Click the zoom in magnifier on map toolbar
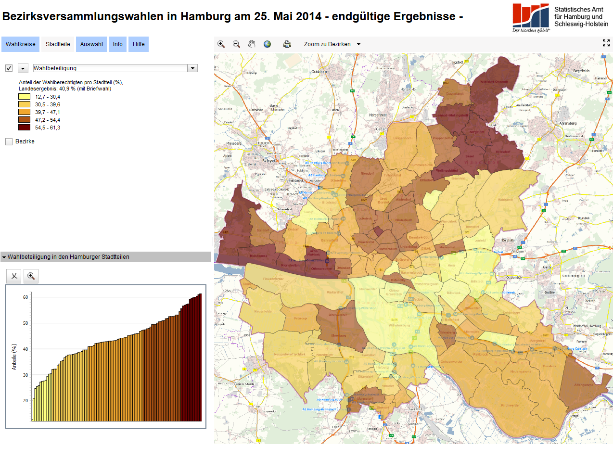The image size is (613, 472). click(221, 44)
